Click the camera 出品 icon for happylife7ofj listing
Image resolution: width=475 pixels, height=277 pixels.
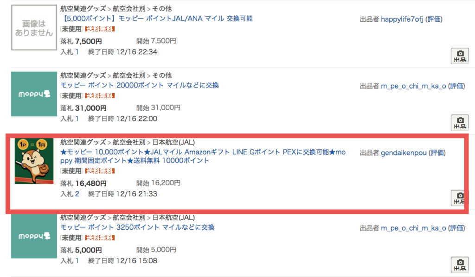point(460,56)
